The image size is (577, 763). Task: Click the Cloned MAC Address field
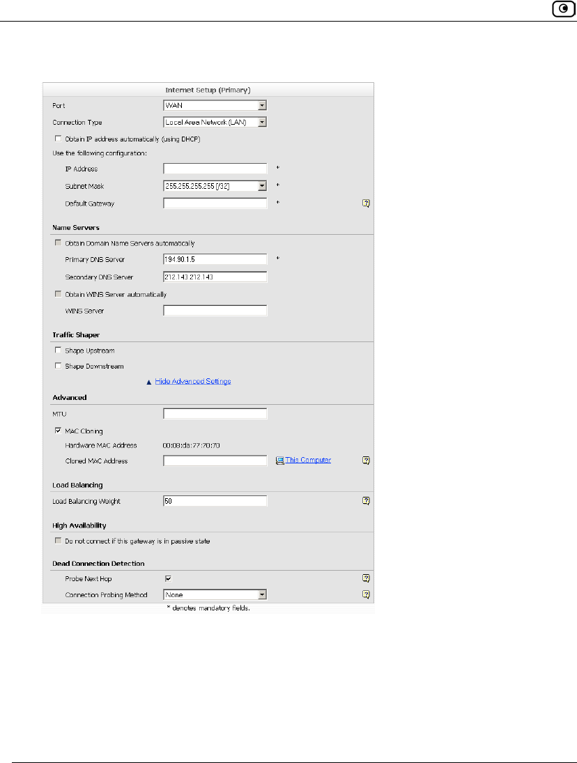215,461
